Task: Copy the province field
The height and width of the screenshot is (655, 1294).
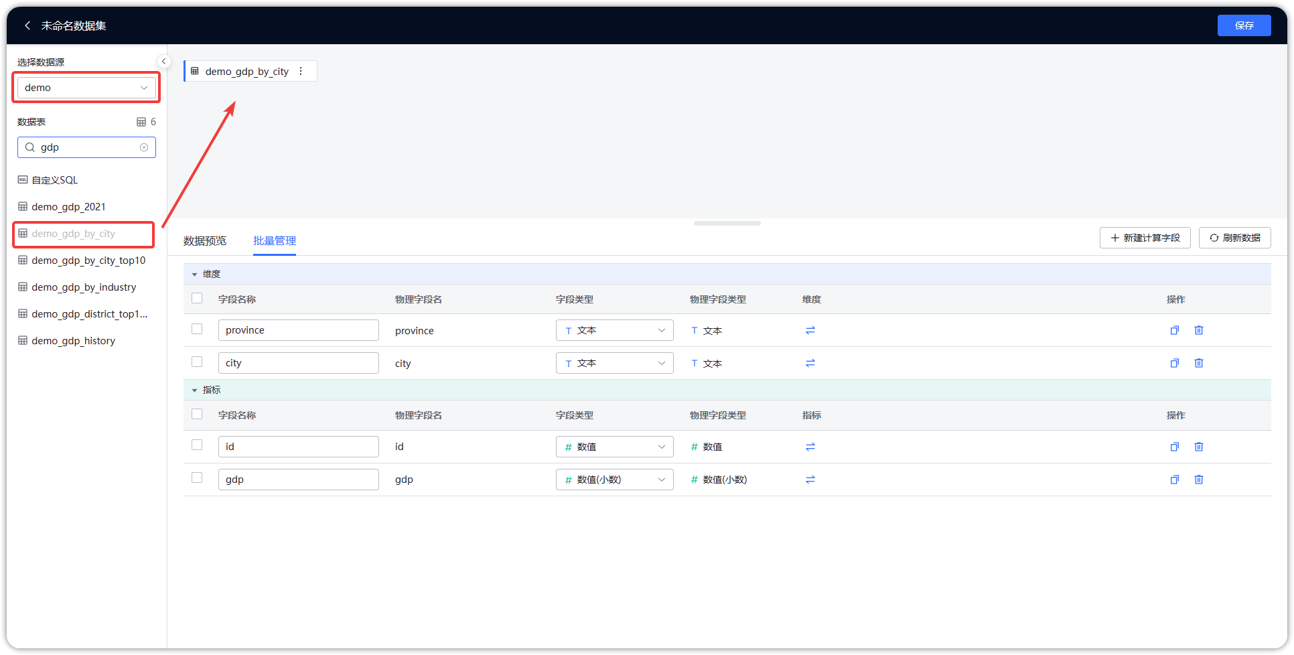Action: [1174, 330]
